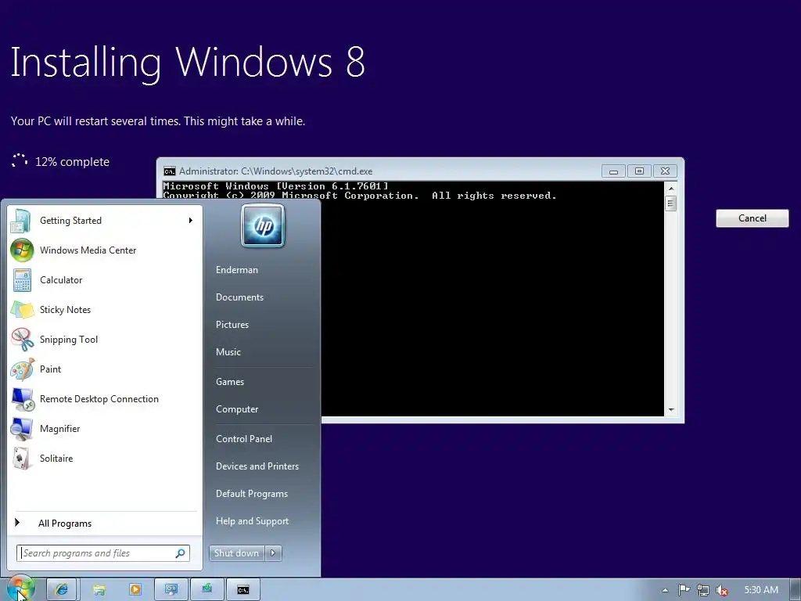This screenshot has width=801, height=601.
Task: Click the Shut down button
Action: point(236,553)
